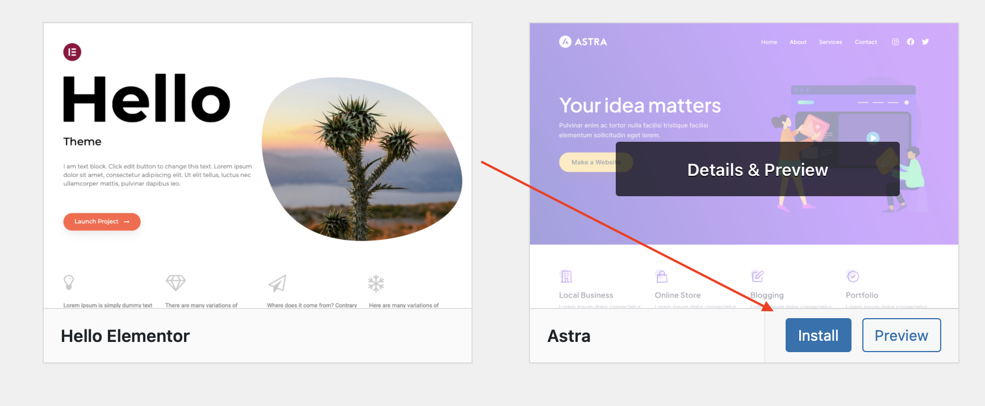Image resolution: width=985 pixels, height=406 pixels.
Task: Click the Launch Project button
Action: point(102,222)
